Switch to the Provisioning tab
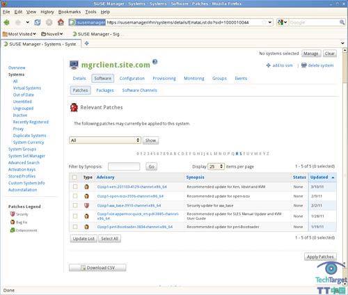 click(x=164, y=79)
